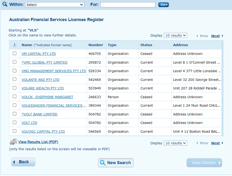Screen dimensions: 232x176
Task: Open VM CAPITAL PTY LTD details
Action: coord(39,54)
